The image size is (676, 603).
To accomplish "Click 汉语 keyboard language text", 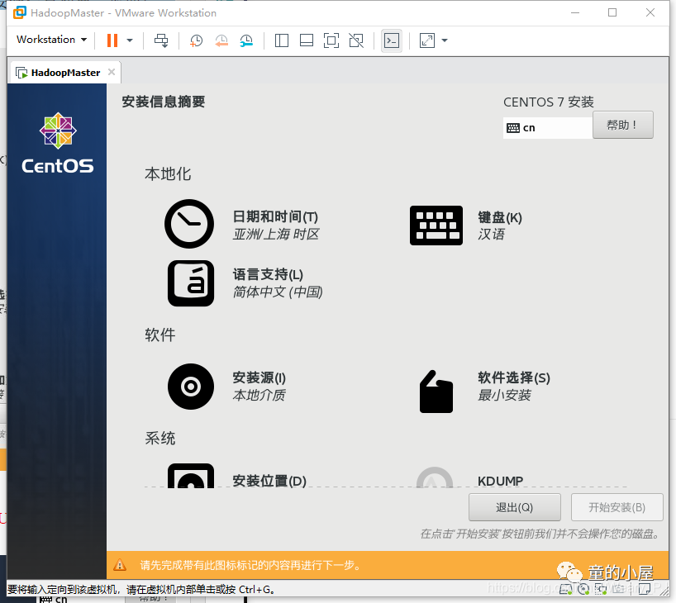I will 491,234.
